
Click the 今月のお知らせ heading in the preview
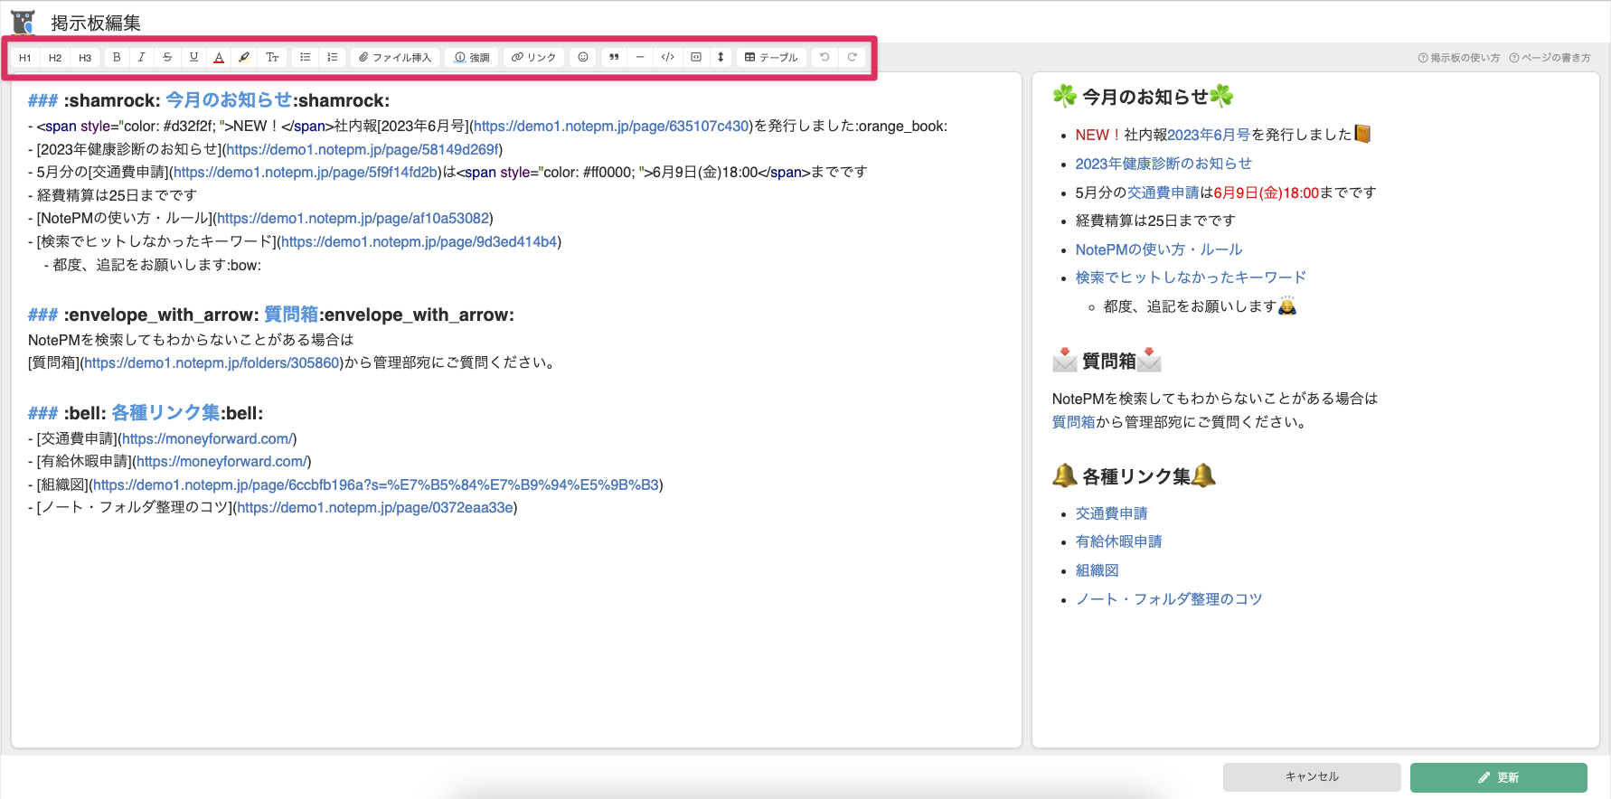(1144, 97)
